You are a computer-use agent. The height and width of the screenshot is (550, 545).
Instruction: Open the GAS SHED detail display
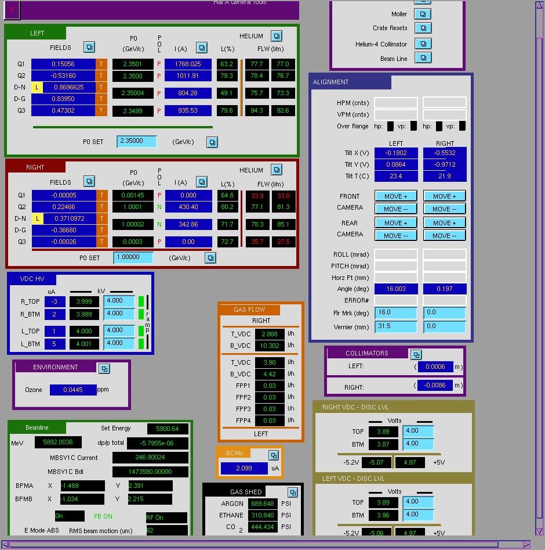(293, 493)
